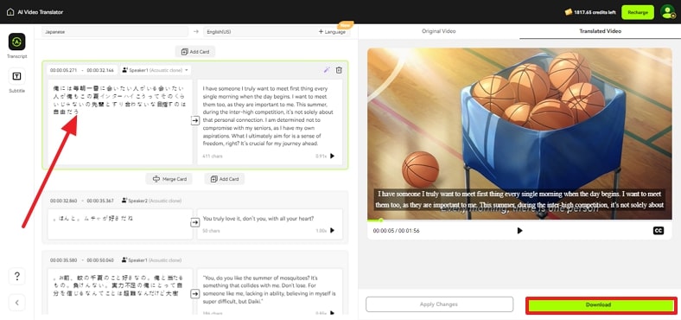Open the help question mark icon
Screen dimensions: 681x320
17,276
